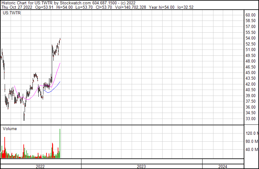This screenshot has height=169, width=259.
Task: Click the 39.00 price axis label
Action: (251, 96)
